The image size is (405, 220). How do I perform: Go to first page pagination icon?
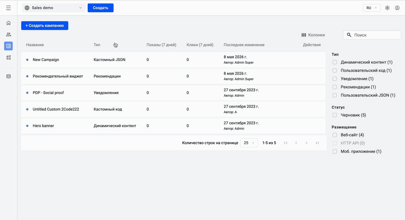pos(286,143)
